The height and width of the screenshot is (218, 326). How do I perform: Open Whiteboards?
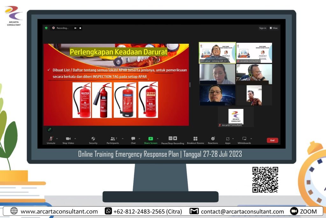click(x=244, y=139)
